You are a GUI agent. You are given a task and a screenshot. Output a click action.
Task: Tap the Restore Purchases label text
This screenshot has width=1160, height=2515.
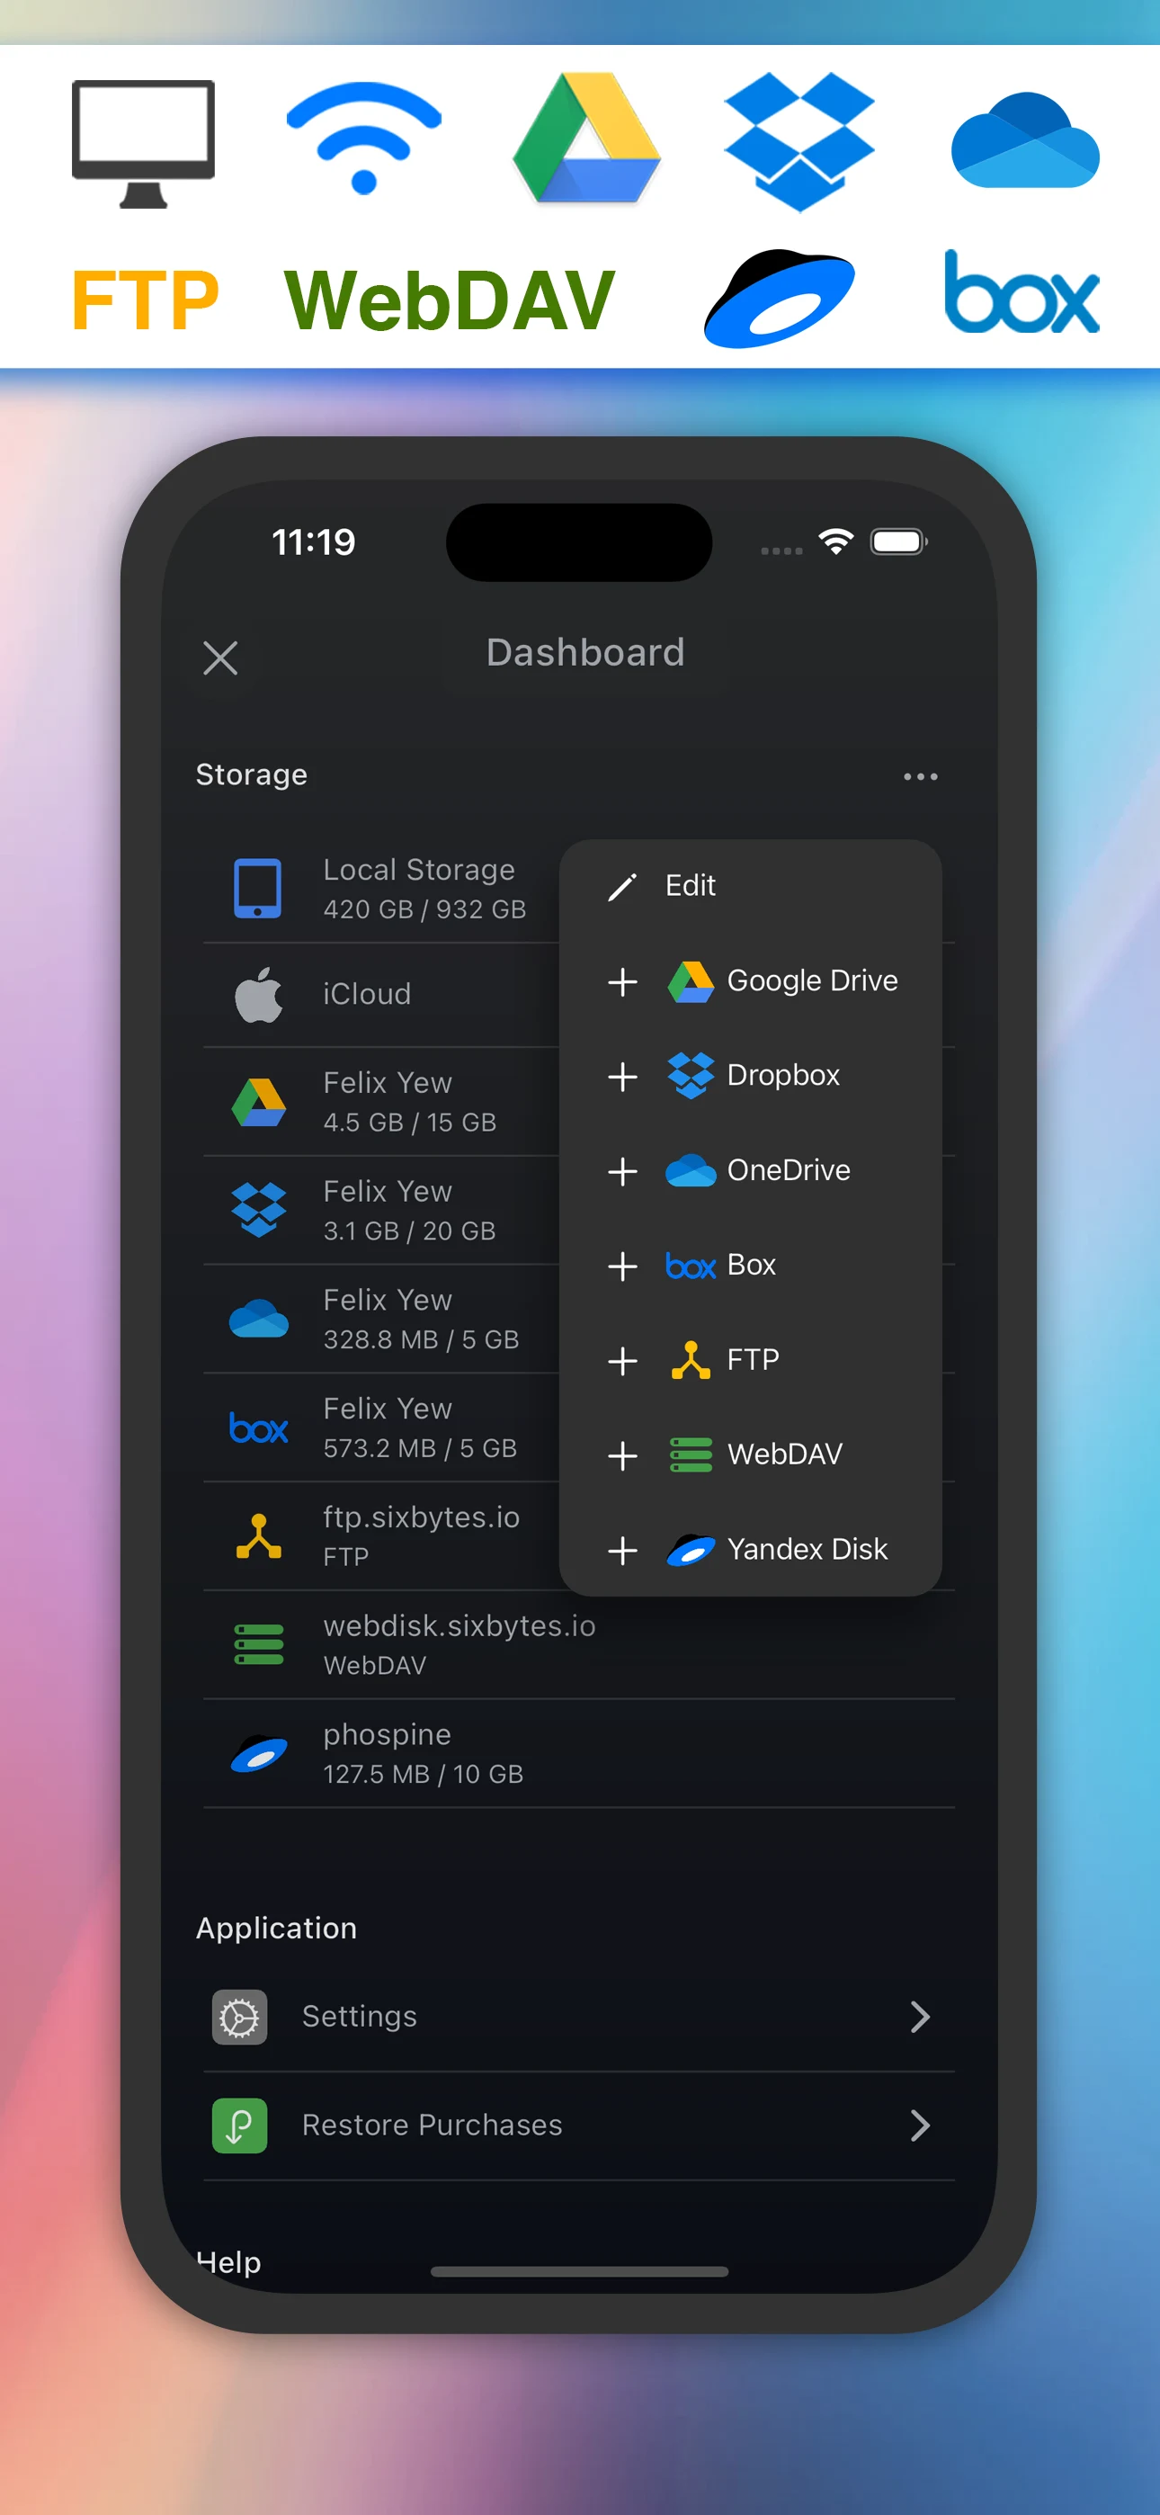(433, 2126)
